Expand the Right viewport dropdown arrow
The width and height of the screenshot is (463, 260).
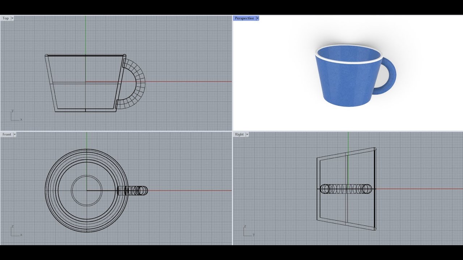tap(247, 134)
